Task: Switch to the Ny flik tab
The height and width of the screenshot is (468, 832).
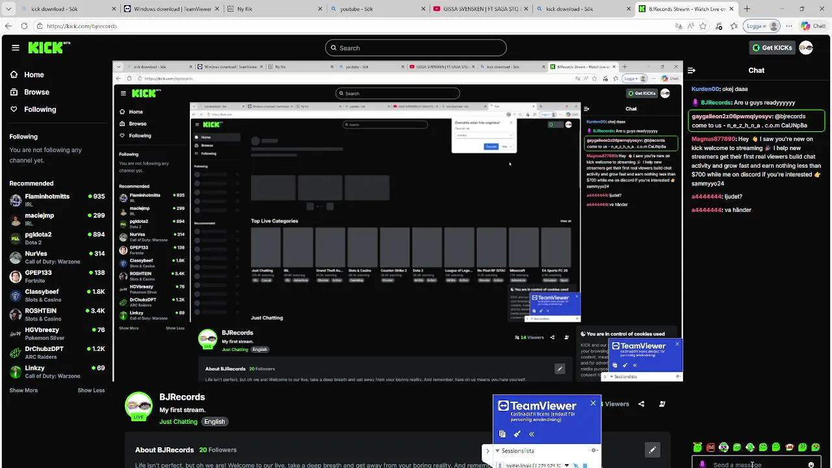Action: [x=273, y=9]
